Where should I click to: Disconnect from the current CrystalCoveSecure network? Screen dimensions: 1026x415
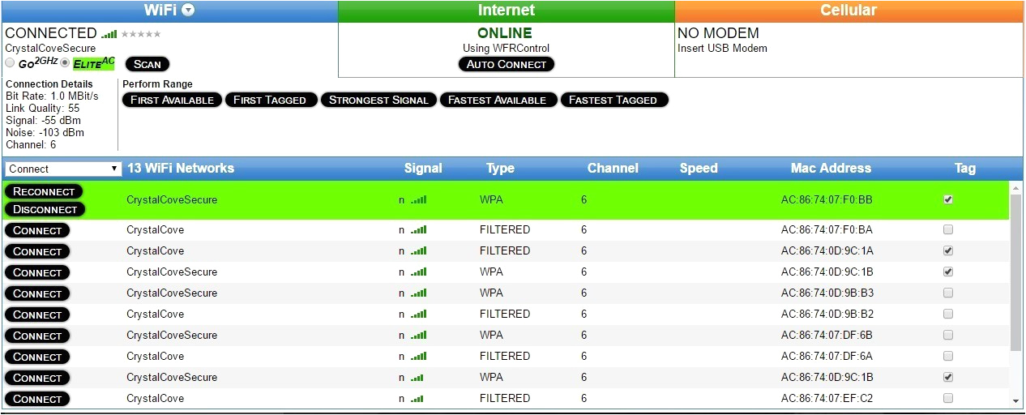(x=45, y=209)
